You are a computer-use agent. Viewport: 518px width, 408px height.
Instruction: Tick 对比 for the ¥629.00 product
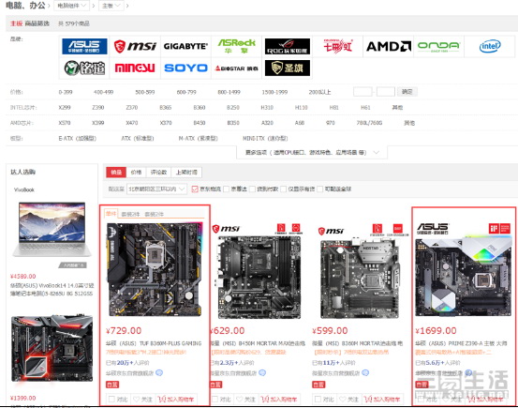point(215,399)
